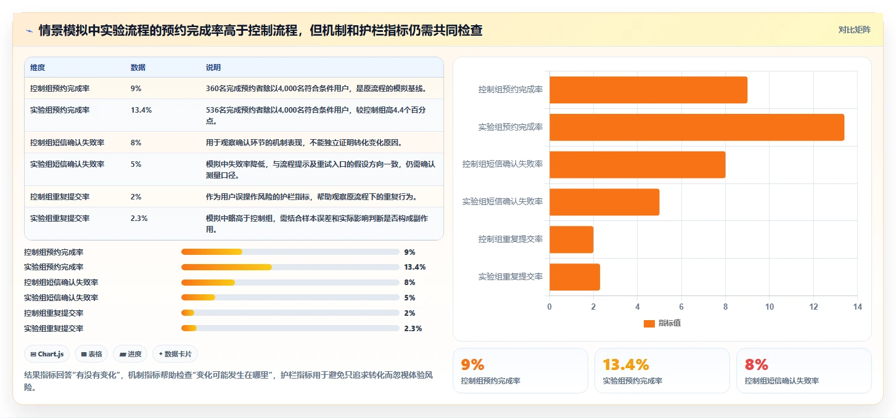Screen dimensions: 896x418
Task: Click the 数据 table column header
Action: tap(138, 68)
